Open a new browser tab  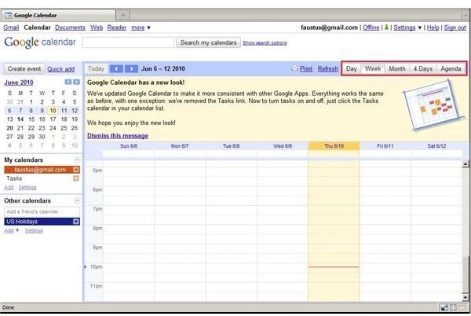[x=122, y=15]
